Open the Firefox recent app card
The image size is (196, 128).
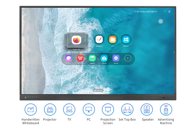tap(76, 40)
